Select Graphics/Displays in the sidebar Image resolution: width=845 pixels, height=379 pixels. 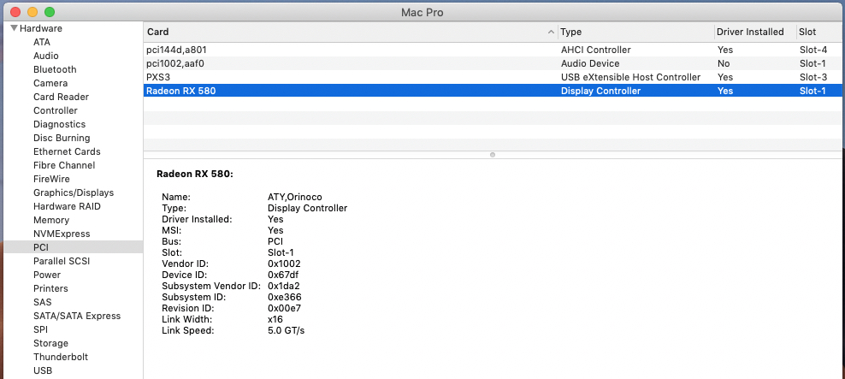coord(74,193)
